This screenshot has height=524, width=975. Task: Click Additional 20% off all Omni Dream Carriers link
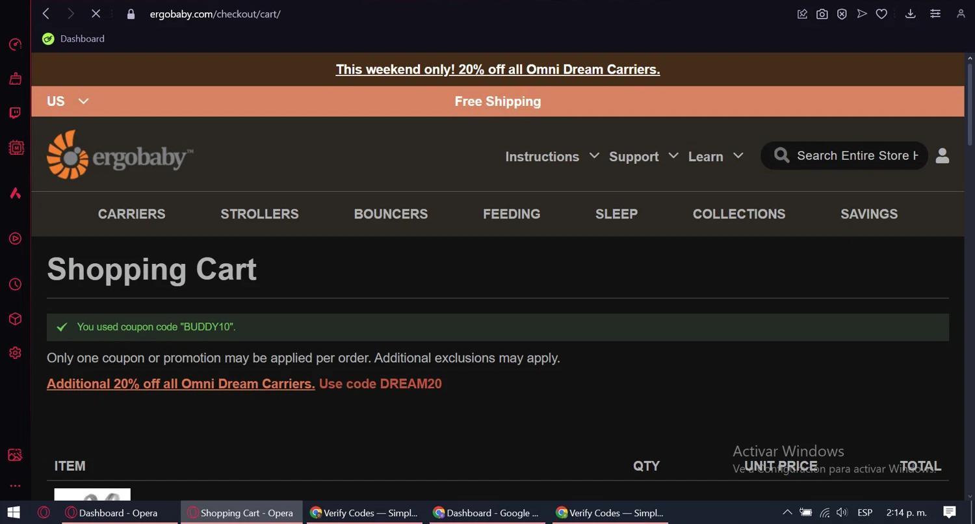tap(181, 384)
